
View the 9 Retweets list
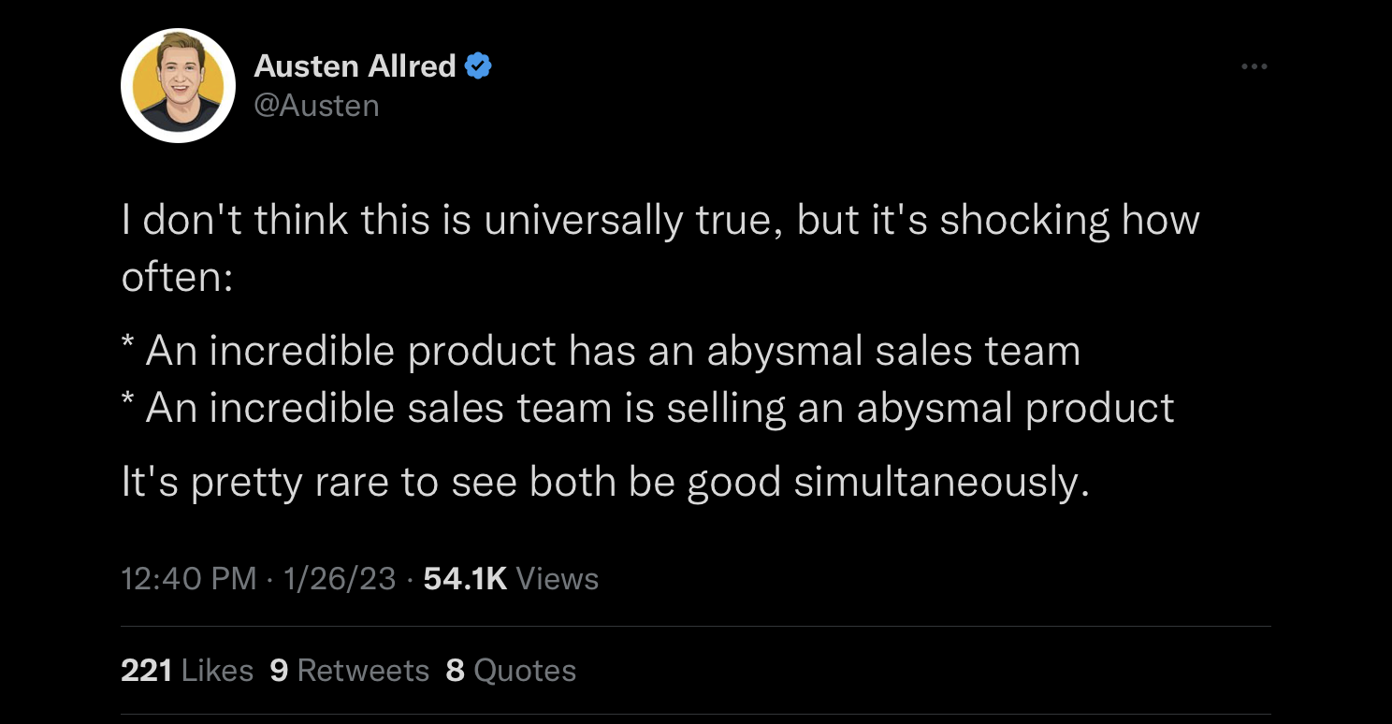point(349,671)
